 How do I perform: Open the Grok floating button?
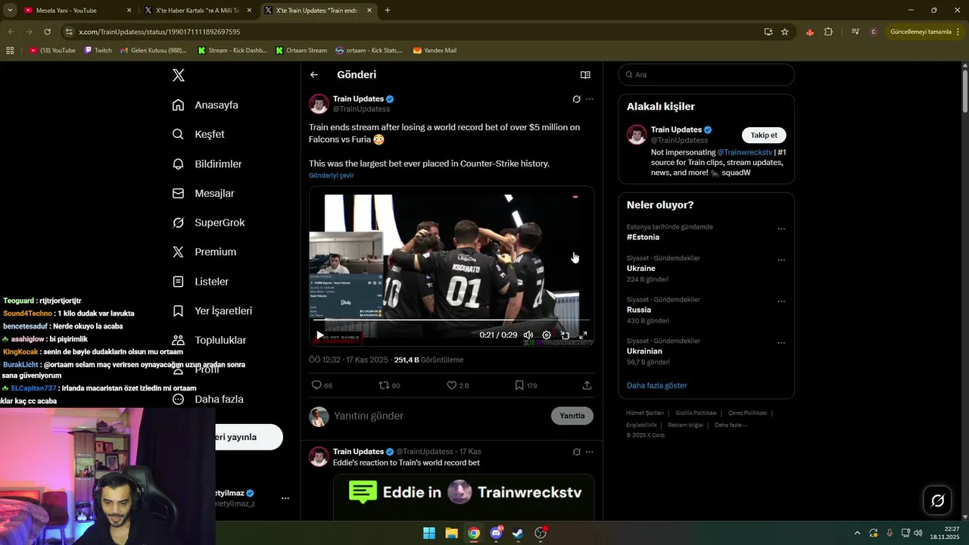[937, 500]
